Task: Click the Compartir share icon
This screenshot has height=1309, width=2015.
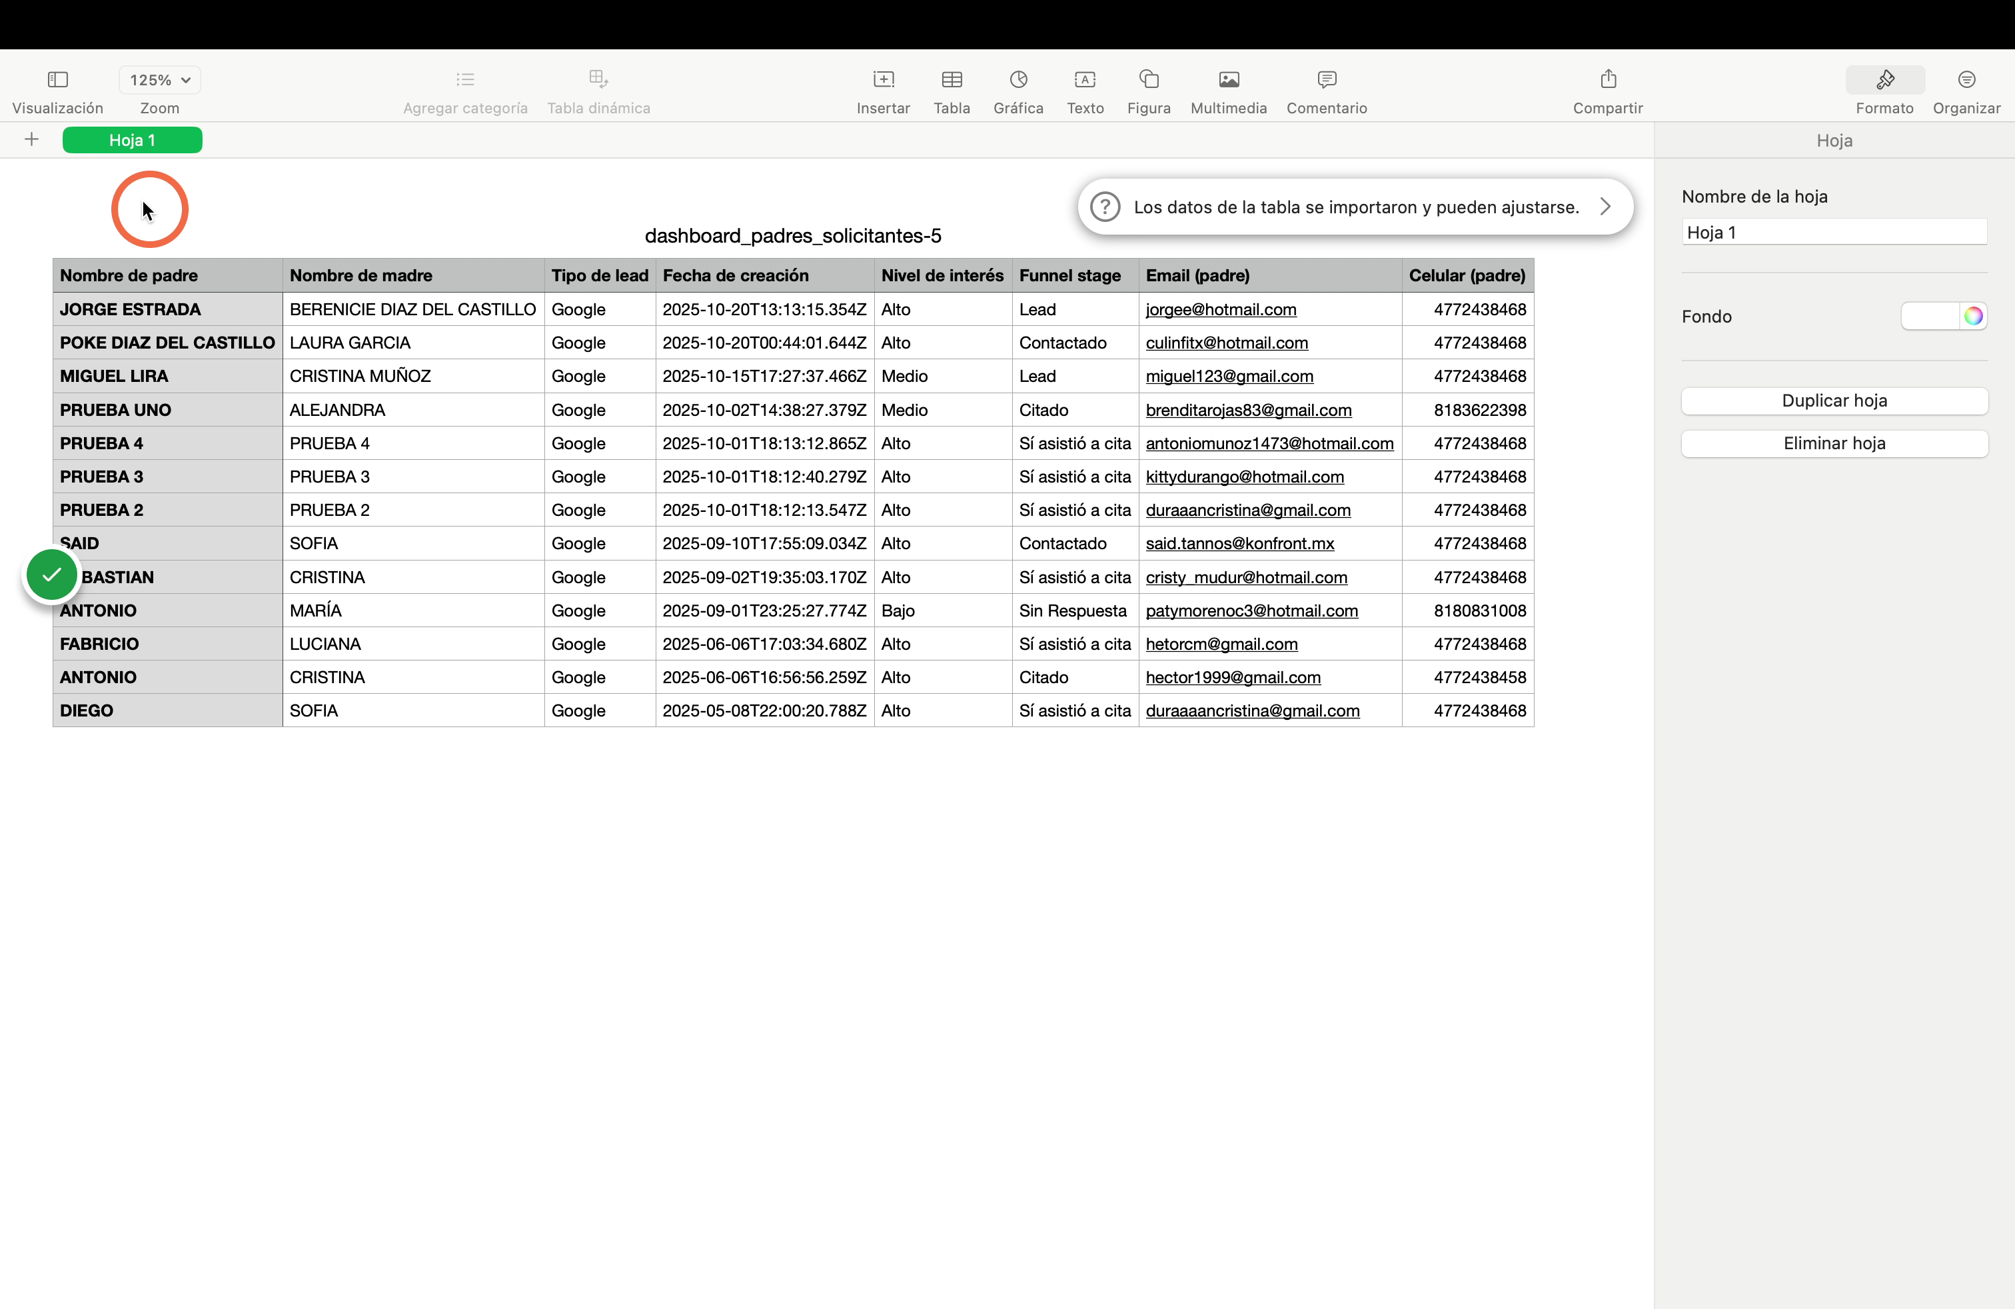Action: [1608, 79]
